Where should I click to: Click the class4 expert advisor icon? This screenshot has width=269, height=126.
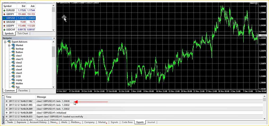coord(13,70)
